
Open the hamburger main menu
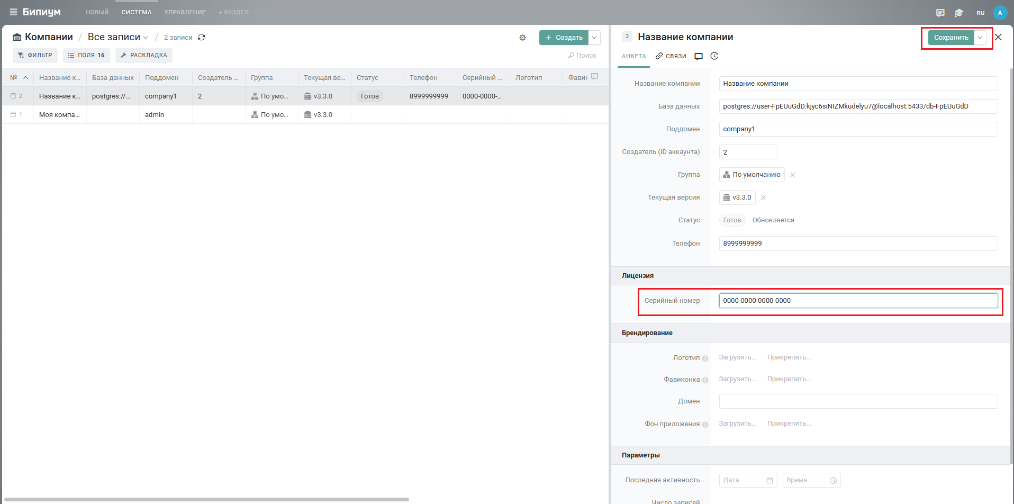13,12
